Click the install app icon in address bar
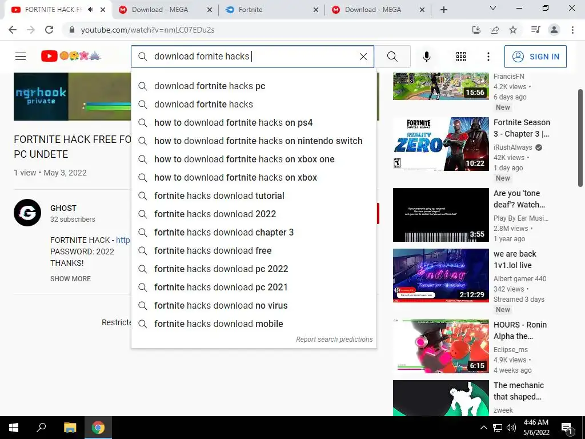 coord(476,30)
